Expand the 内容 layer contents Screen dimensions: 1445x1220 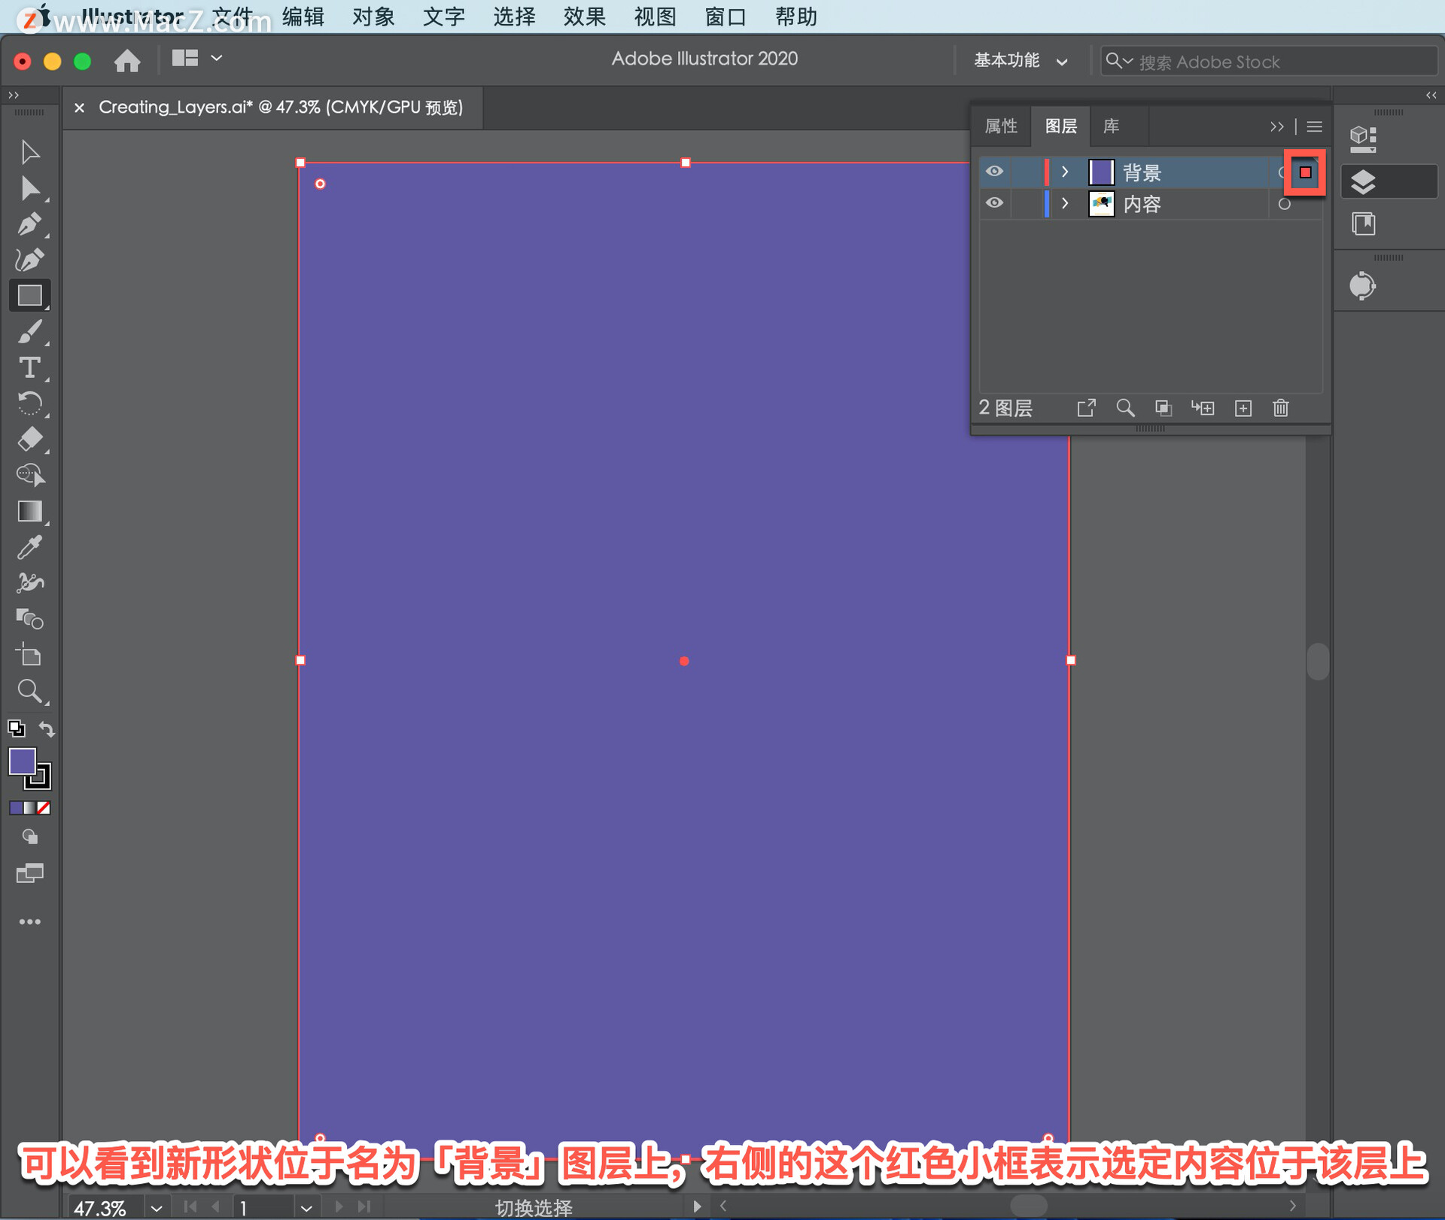(x=1064, y=204)
